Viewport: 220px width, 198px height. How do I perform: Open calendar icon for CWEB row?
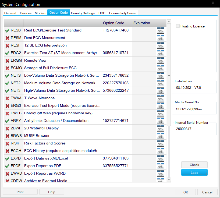coord(160,113)
